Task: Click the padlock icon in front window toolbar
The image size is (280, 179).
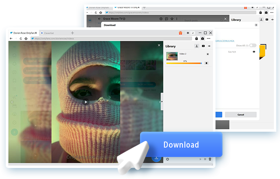Action: 196,38
